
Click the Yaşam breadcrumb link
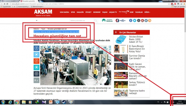(x=43, y=29)
